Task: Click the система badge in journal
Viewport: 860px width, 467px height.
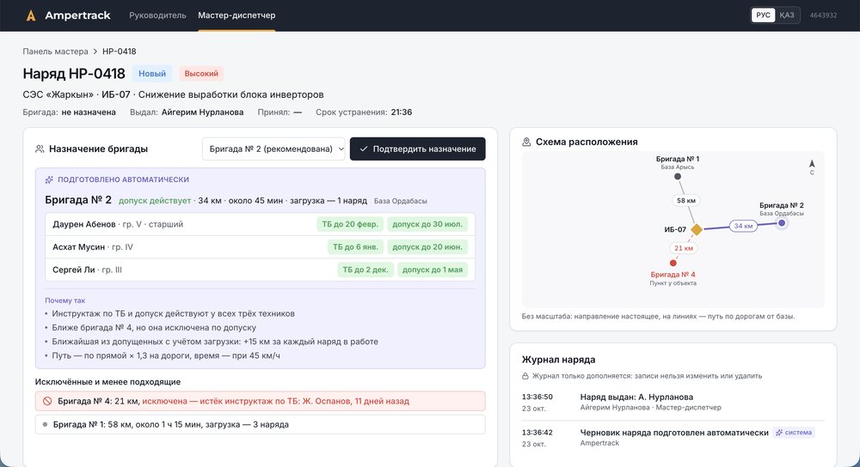Action: click(794, 433)
